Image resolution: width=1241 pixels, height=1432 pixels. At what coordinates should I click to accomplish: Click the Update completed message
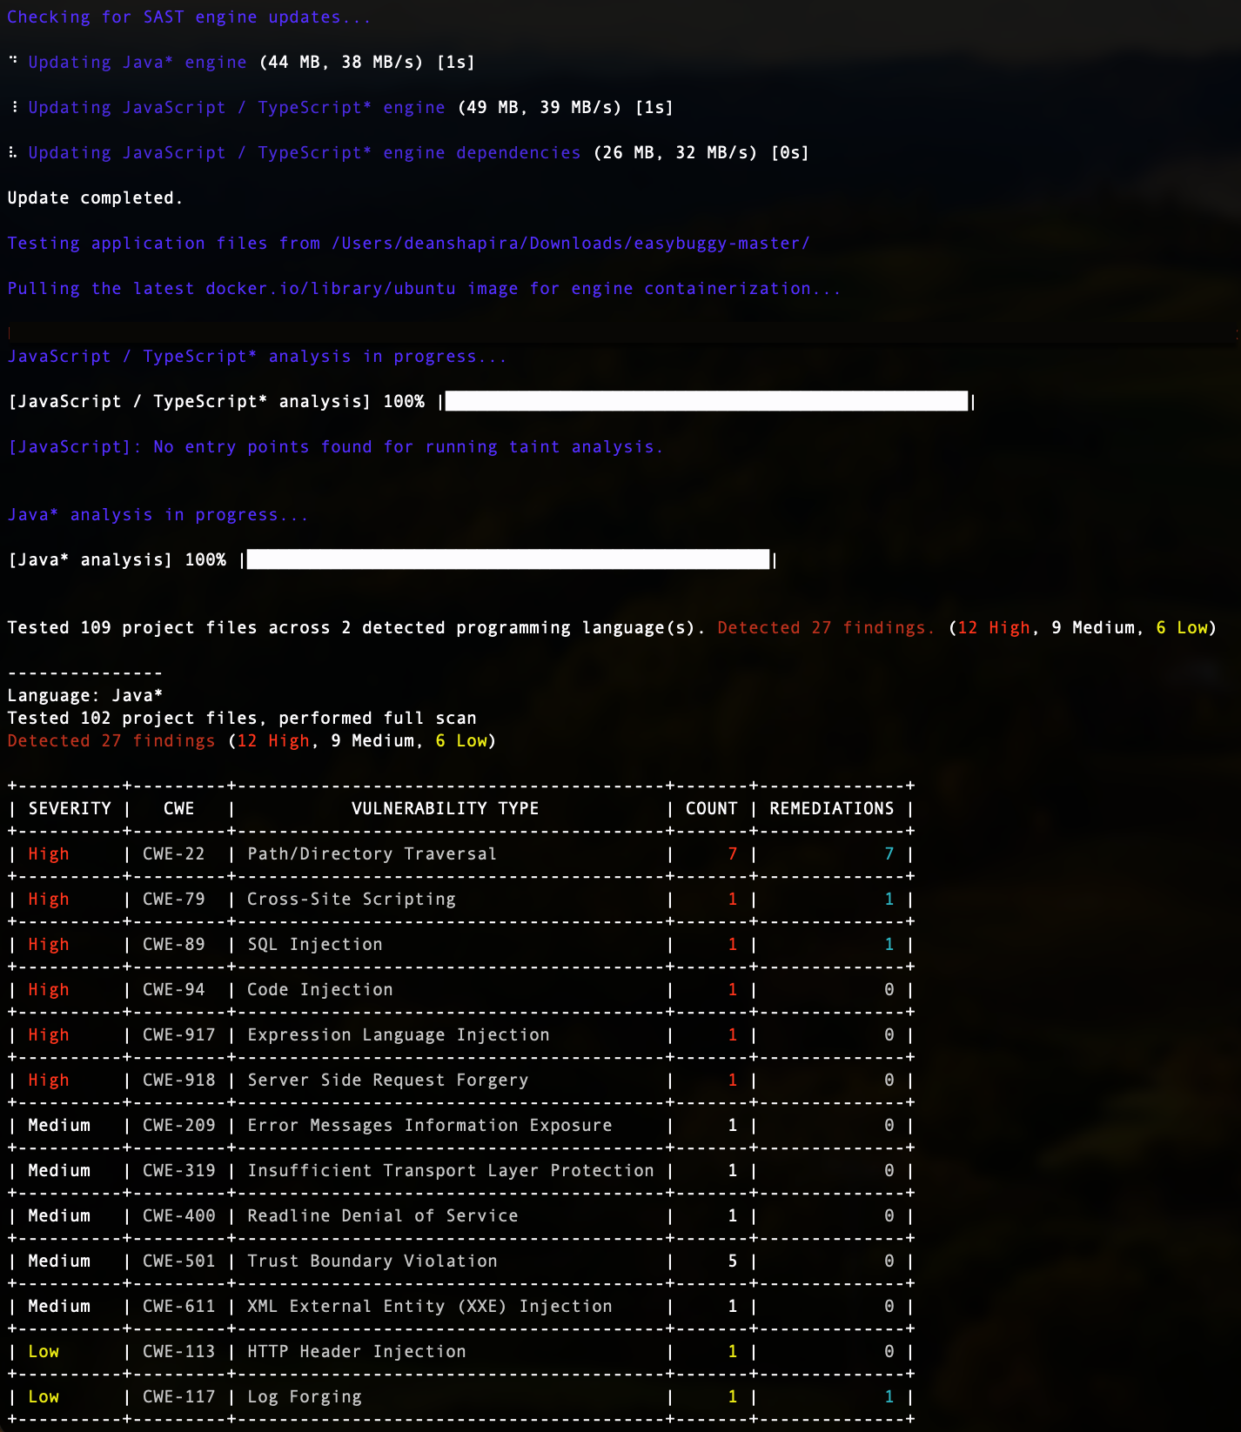click(x=95, y=198)
